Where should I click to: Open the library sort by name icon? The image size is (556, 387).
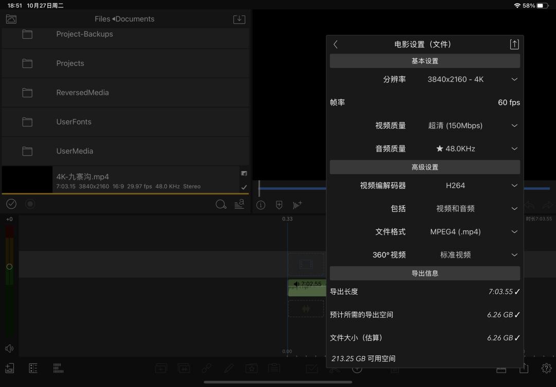(x=239, y=204)
